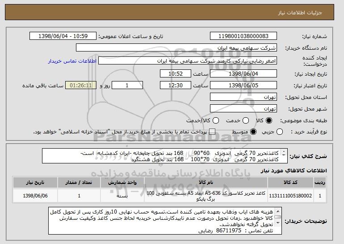Click the need date cell 1398/06/06

pos(35,196)
